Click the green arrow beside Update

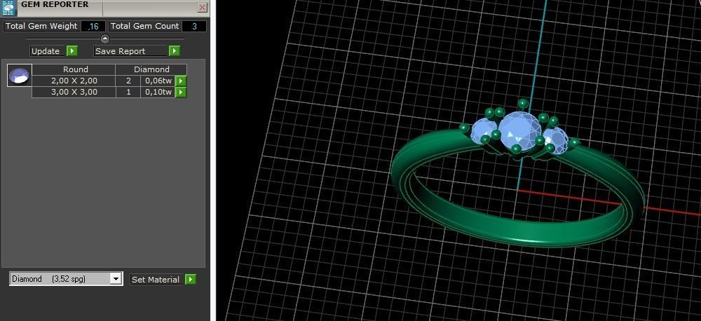(x=72, y=51)
